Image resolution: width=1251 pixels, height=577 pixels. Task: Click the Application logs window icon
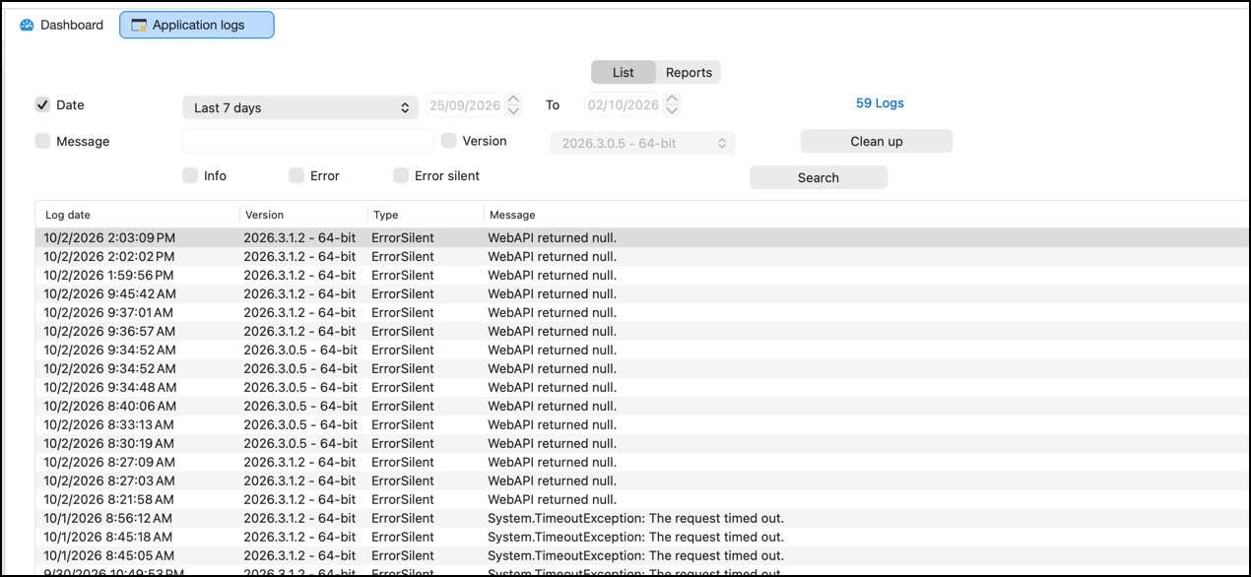click(139, 26)
